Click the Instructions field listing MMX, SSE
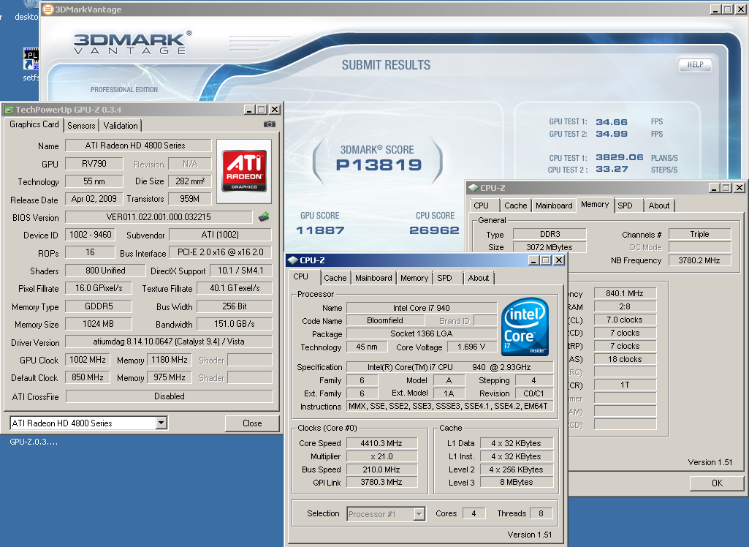This screenshot has width=749, height=547. coord(449,406)
